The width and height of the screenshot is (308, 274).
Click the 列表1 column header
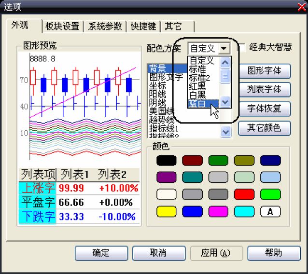(75, 175)
